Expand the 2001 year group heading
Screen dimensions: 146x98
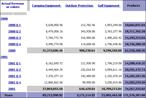[4, 57]
